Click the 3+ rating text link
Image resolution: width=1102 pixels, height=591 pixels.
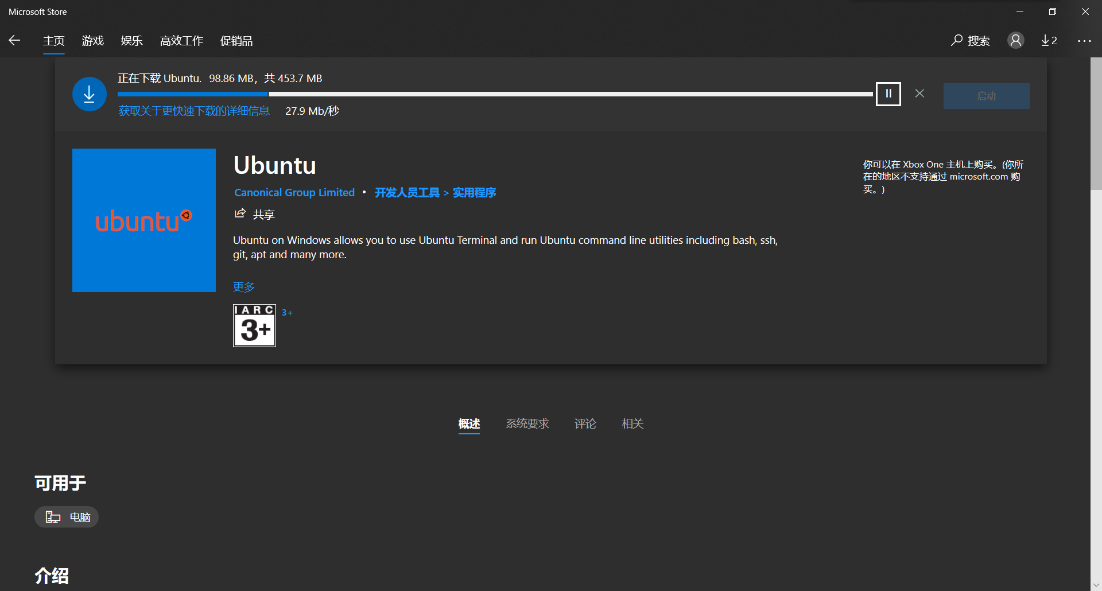pos(287,313)
